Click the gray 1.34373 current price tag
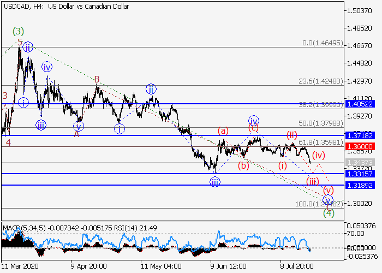Viewport: 382px width, 273px height. pos(360,162)
